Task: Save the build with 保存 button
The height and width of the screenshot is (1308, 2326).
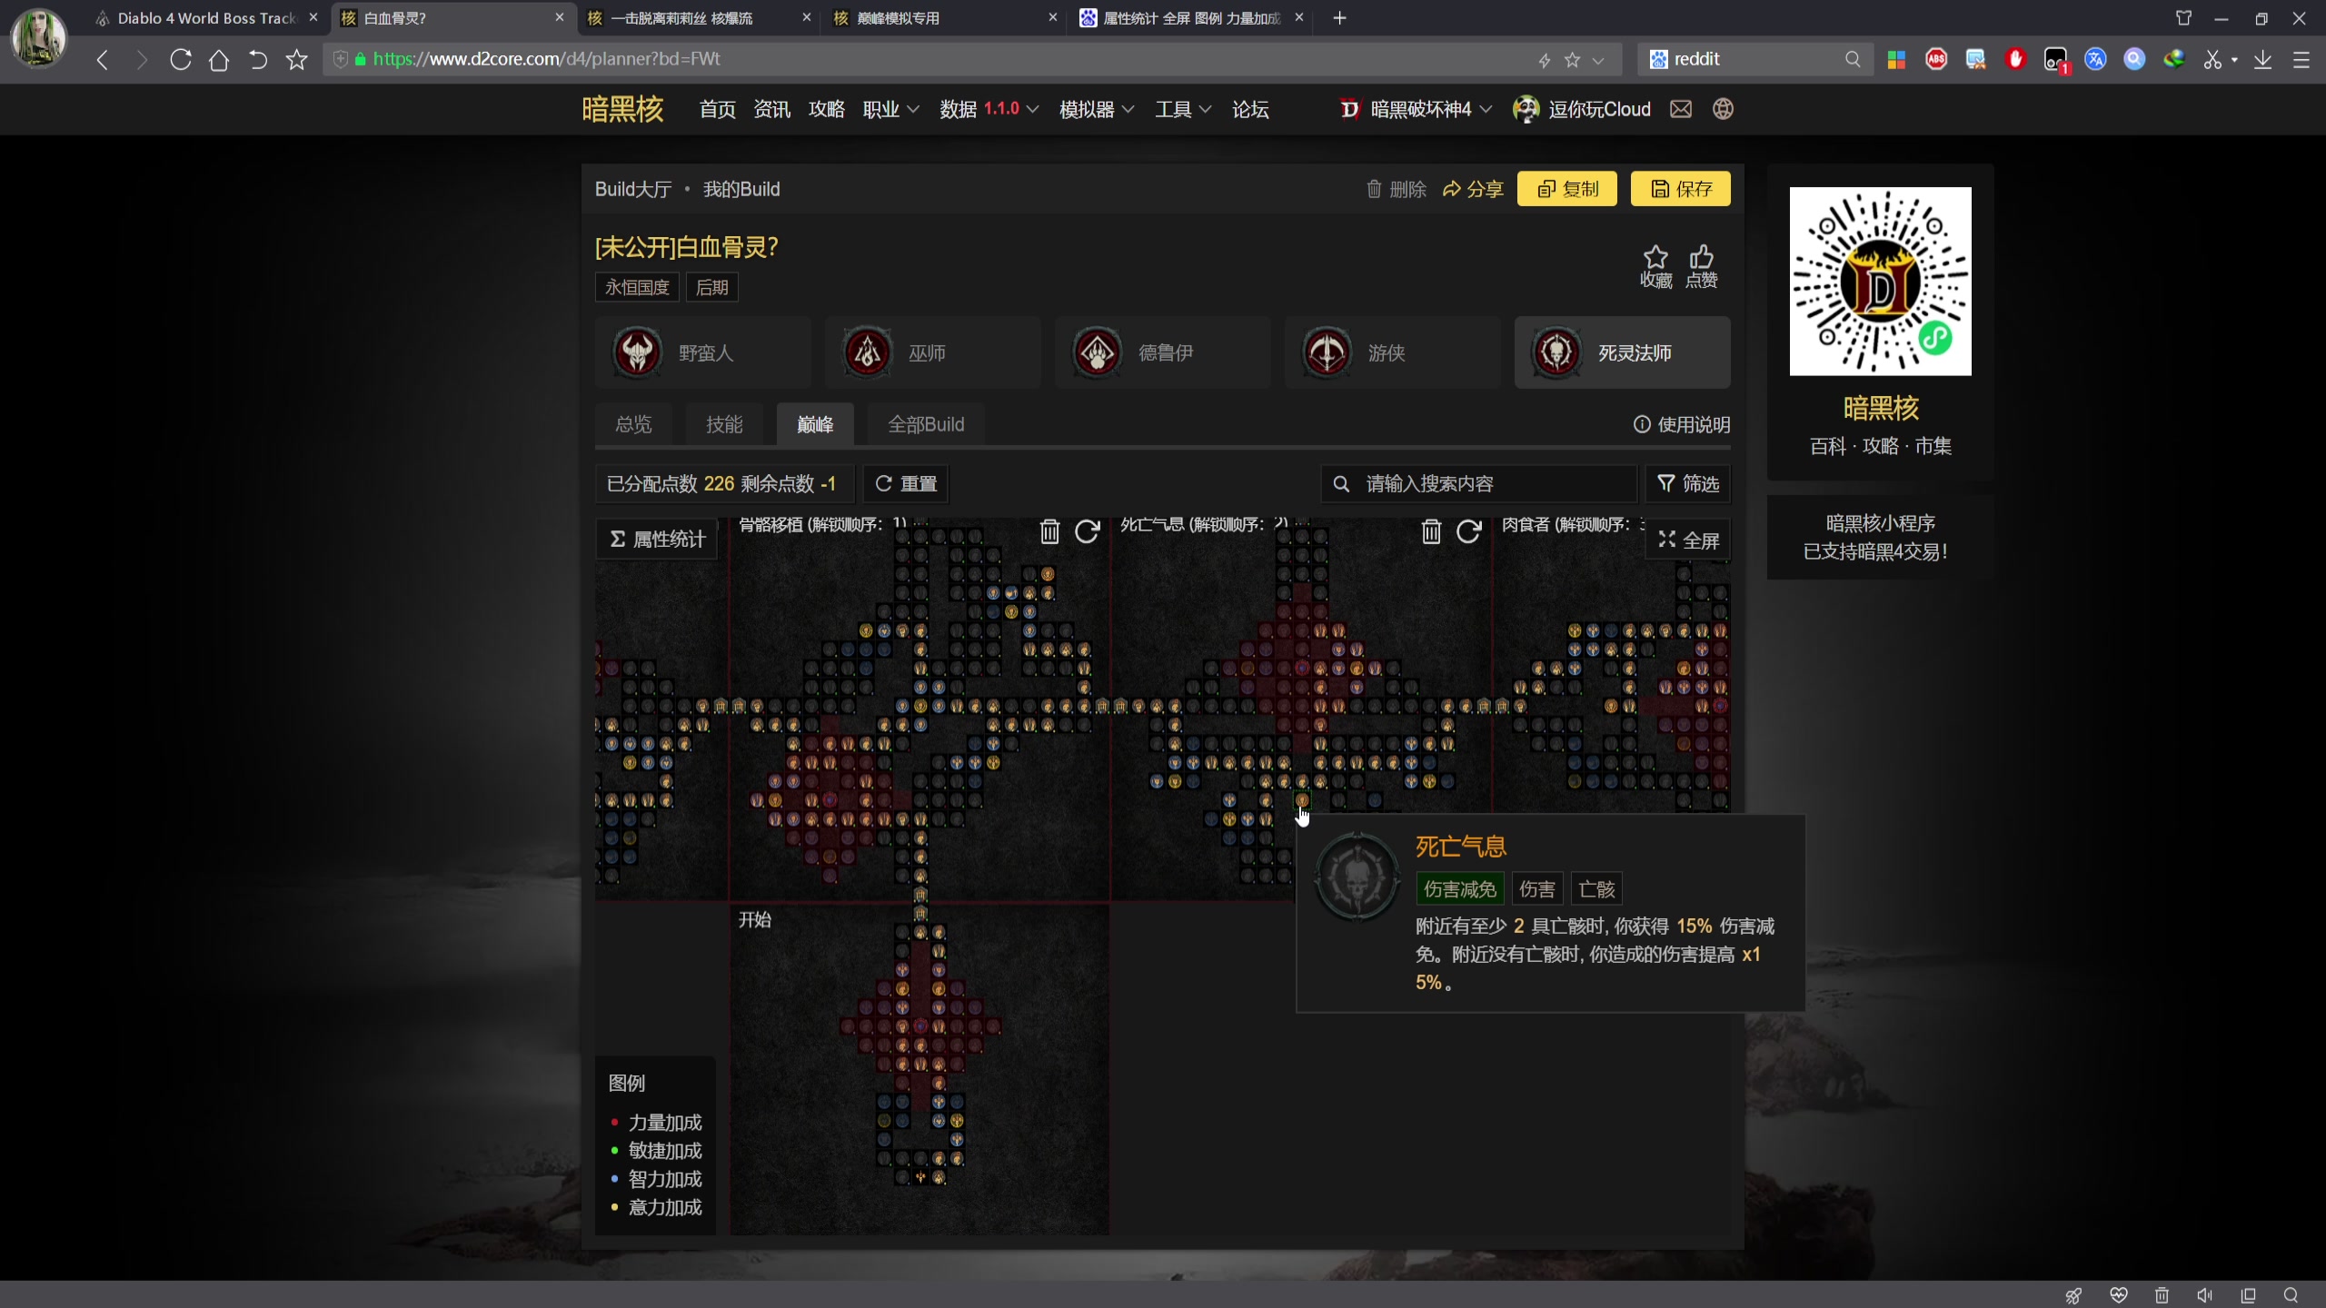Action: point(1681,189)
